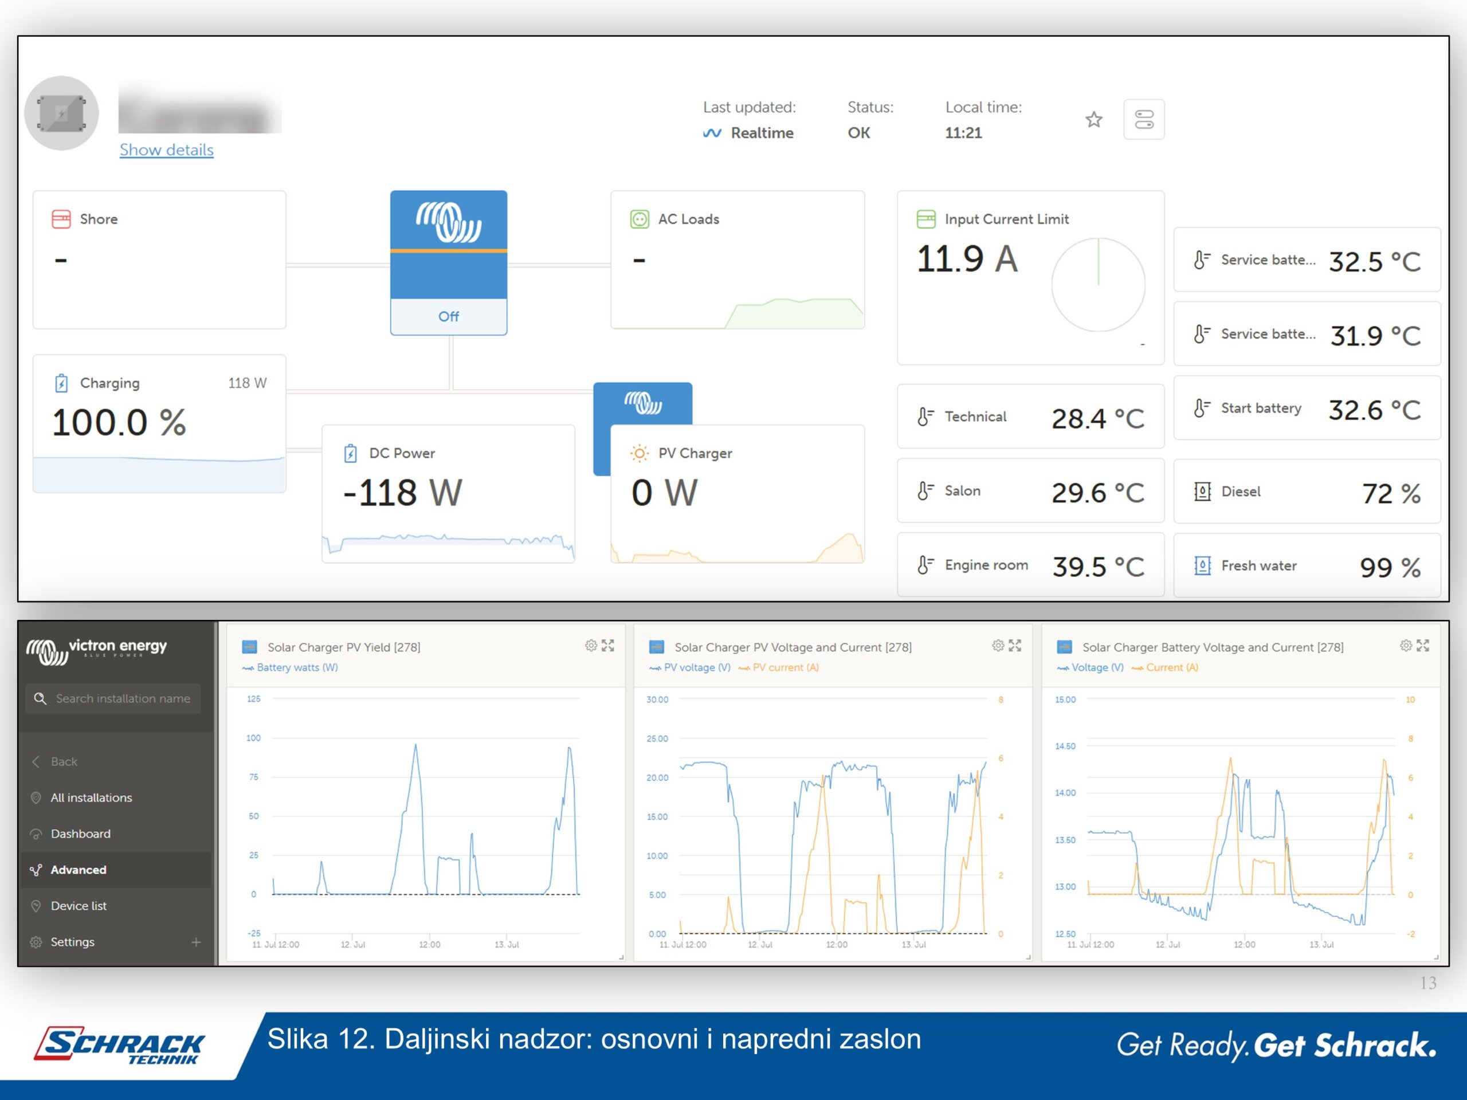The image size is (1467, 1100).
Task: Select Device list in the sidebar
Action: (79, 906)
